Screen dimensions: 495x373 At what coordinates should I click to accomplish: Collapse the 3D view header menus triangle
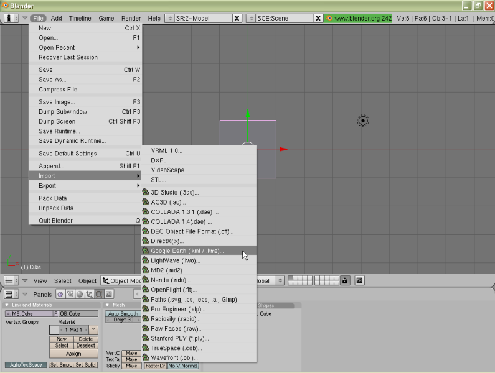[25, 280]
